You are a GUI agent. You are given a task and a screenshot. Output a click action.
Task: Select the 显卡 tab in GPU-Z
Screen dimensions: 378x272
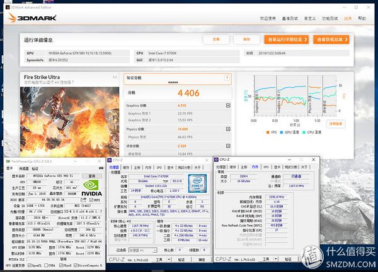point(9,168)
